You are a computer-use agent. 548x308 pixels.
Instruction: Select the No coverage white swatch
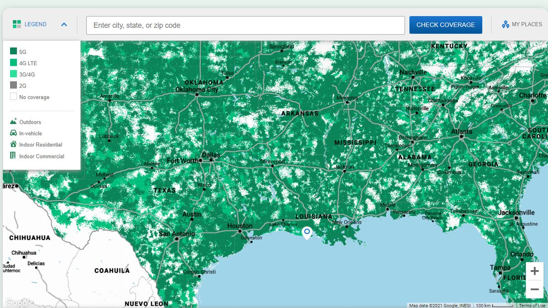[13, 97]
